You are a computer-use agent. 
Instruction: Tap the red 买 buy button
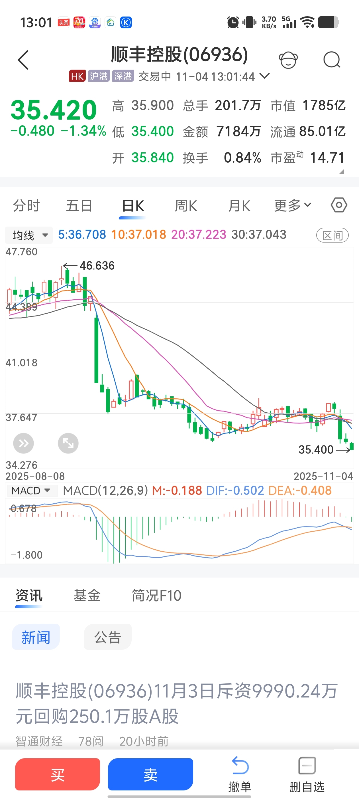(x=58, y=774)
